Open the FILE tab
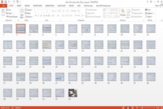 (x=4, y=6)
